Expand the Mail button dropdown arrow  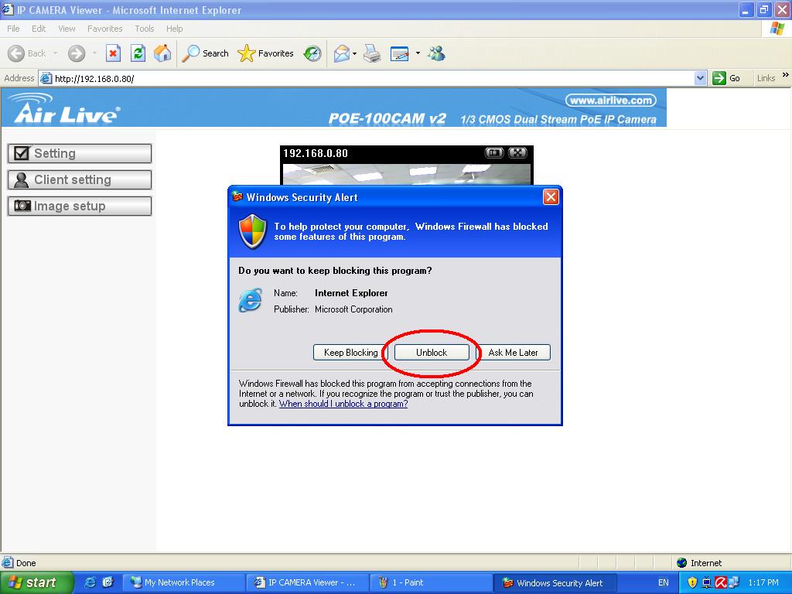(355, 53)
